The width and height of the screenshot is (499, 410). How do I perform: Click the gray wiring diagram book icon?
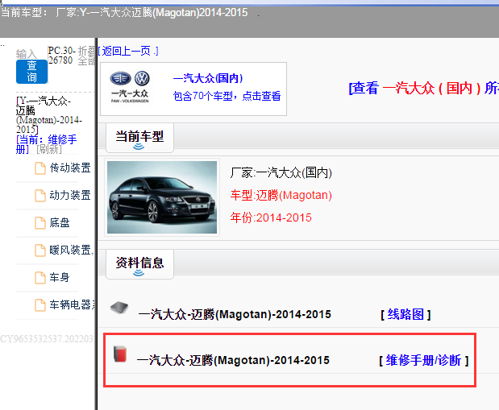[x=119, y=308]
